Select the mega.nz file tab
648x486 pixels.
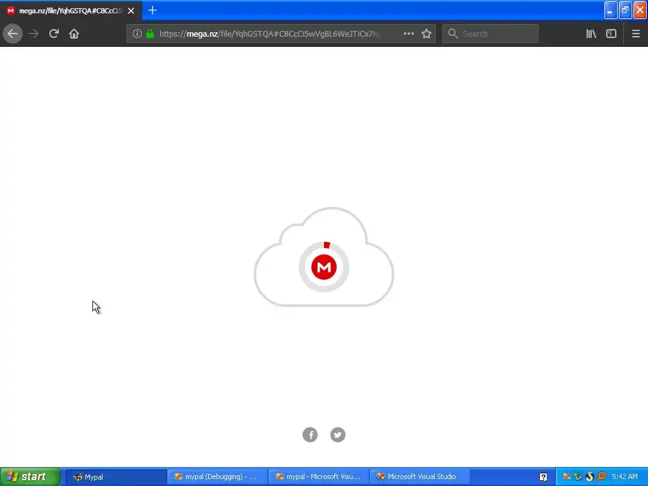[71, 10]
